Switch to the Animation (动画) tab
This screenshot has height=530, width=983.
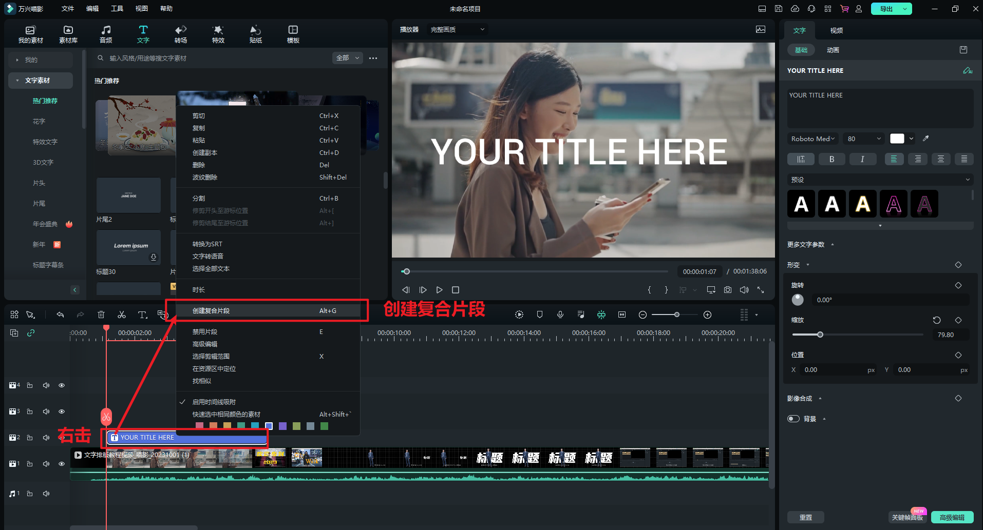833,50
